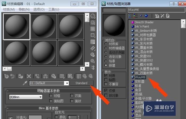The width and height of the screenshot is (186, 119).
Task: Open the Material ID Channel icon
Action: (62, 76)
